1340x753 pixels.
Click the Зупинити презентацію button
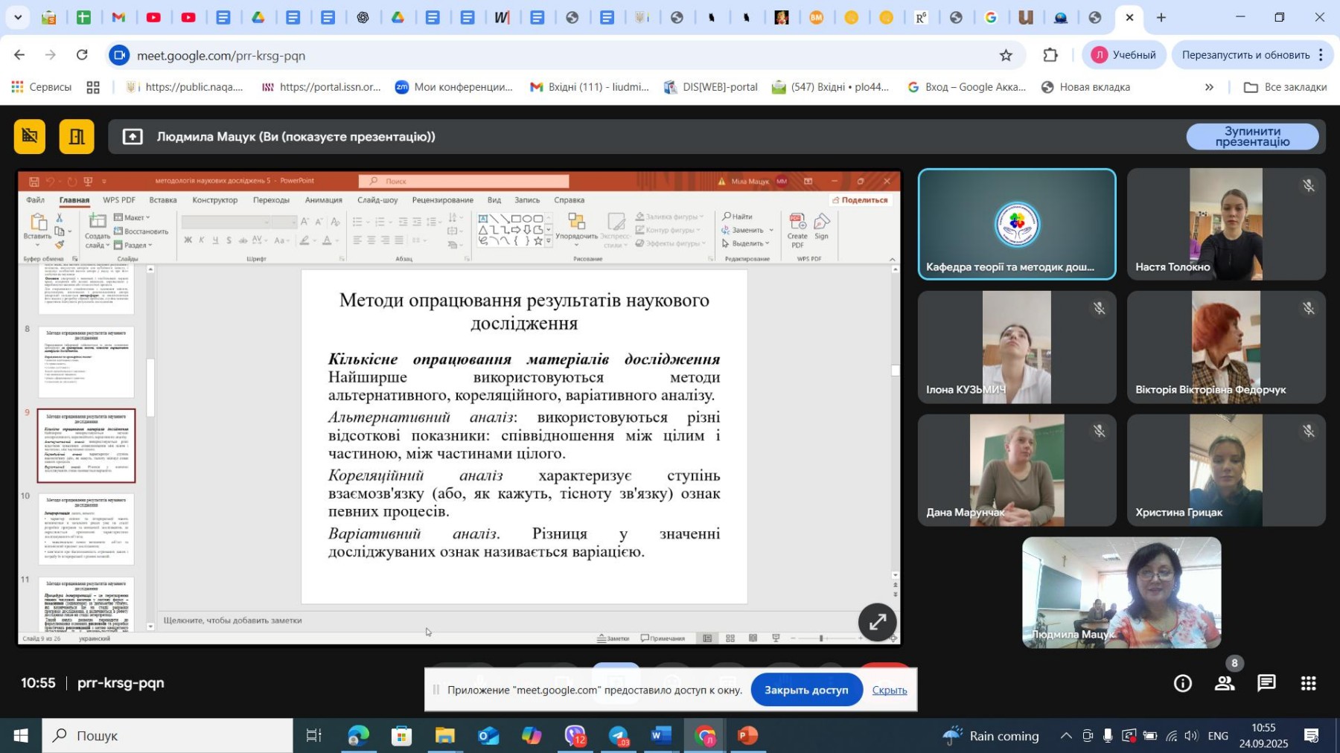tap(1251, 137)
